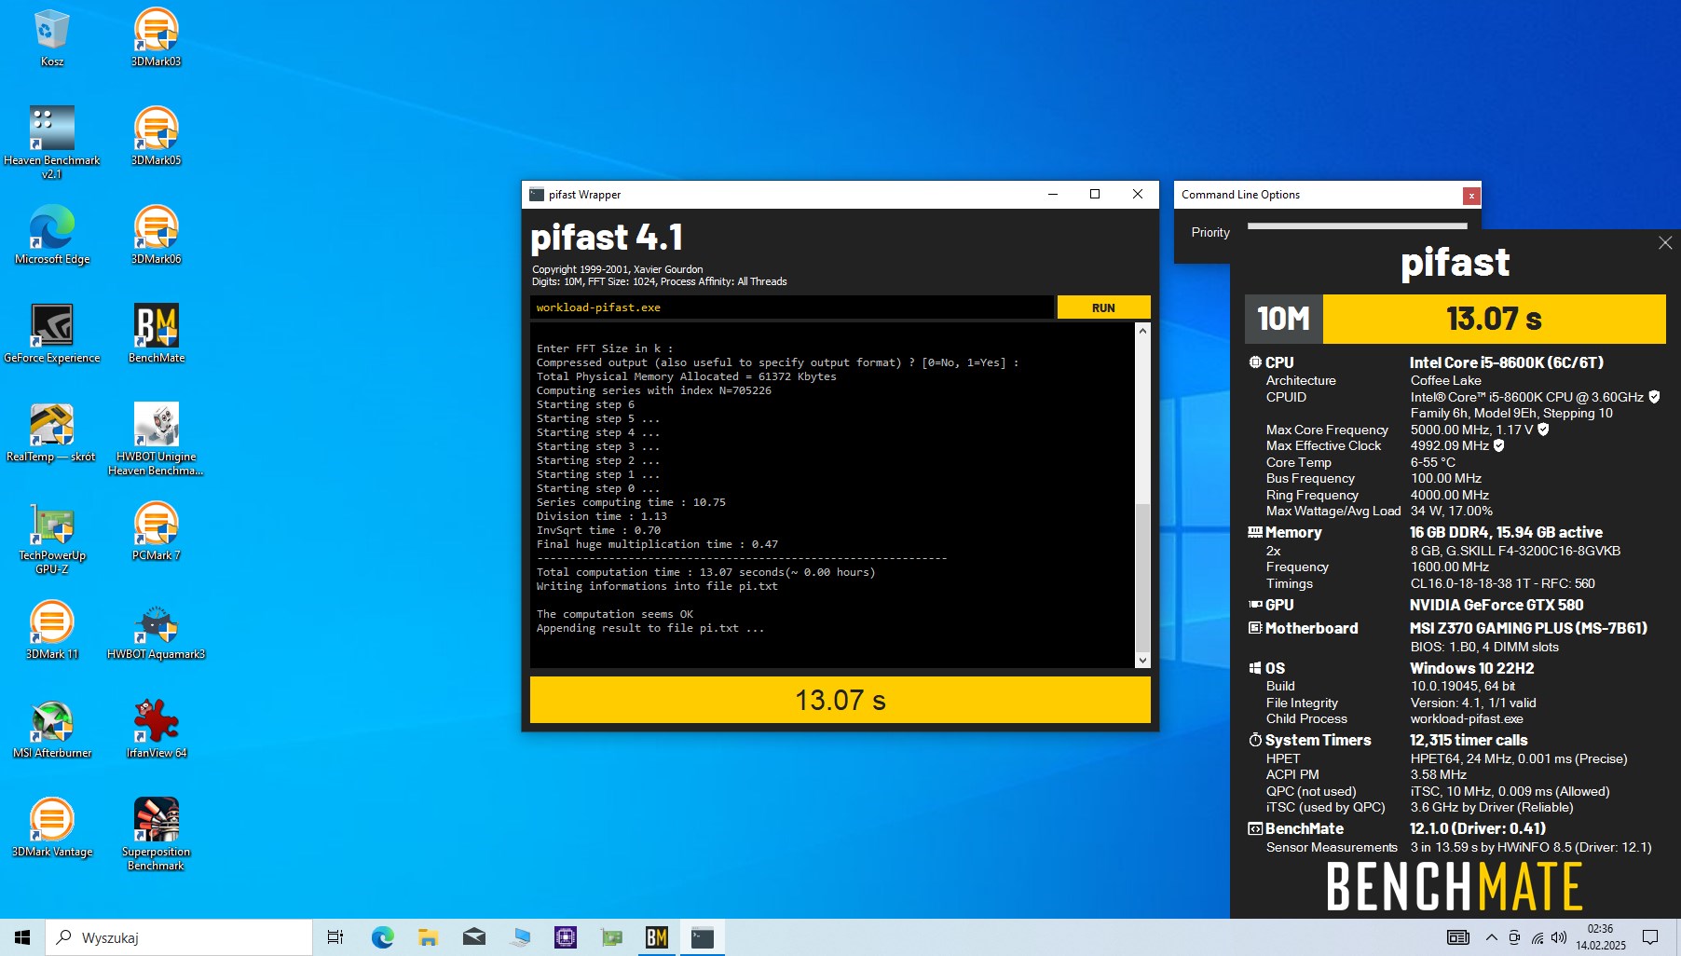Click the TechPowerUp GPU-Z desktop icon
This screenshot has height=956, width=1681.
(x=51, y=538)
